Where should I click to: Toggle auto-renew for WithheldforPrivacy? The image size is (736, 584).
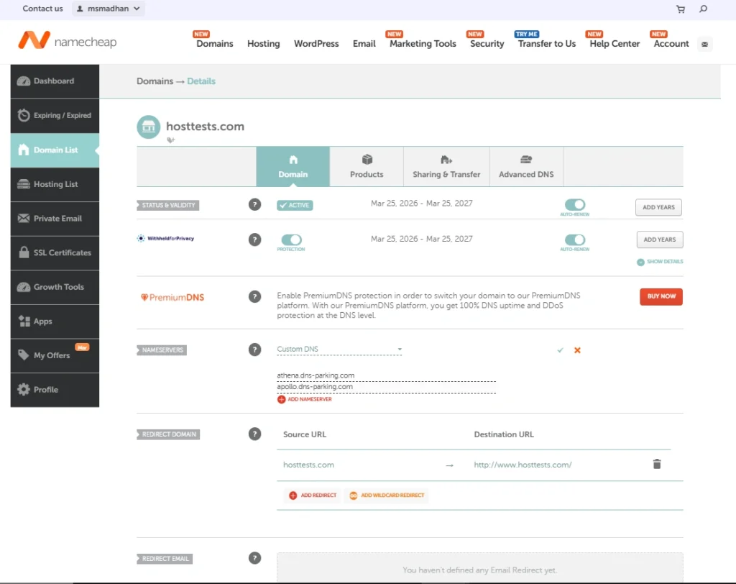(575, 239)
